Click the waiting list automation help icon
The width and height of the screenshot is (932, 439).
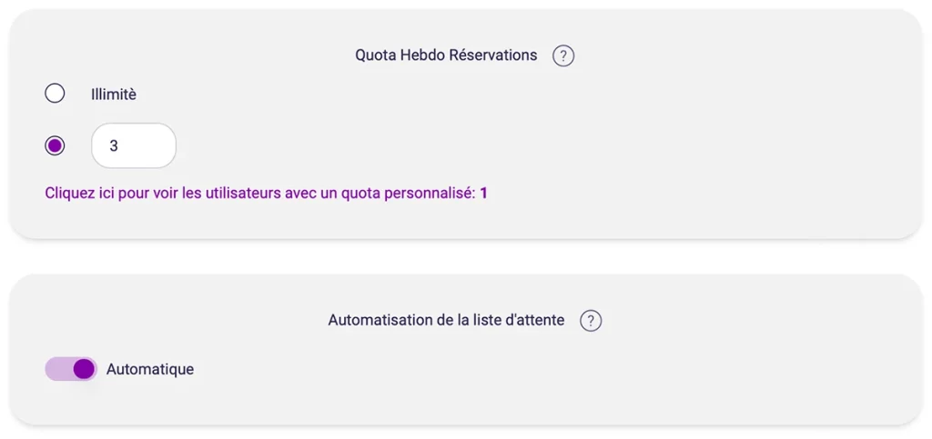point(591,321)
